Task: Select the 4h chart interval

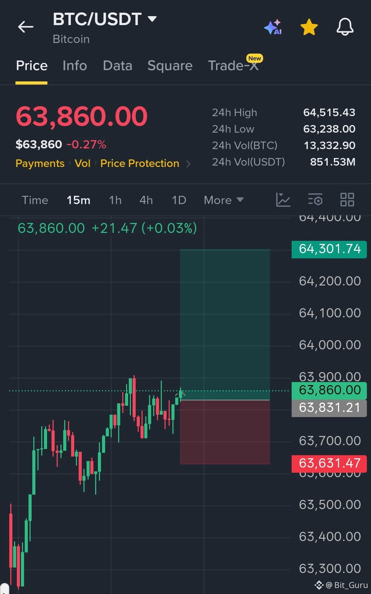Action: tap(146, 200)
